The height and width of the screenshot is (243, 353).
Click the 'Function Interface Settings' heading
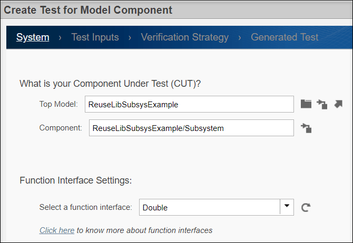click(75, 180)
